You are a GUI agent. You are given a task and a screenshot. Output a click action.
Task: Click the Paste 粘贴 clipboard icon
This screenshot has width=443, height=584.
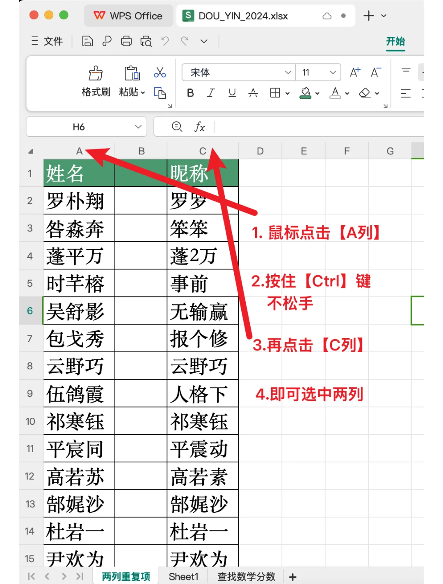click(x=132, y=73)
